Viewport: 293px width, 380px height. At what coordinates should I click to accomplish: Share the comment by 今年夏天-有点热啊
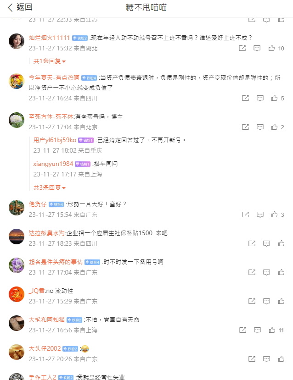pyautogui.click(x=245, y=98)
